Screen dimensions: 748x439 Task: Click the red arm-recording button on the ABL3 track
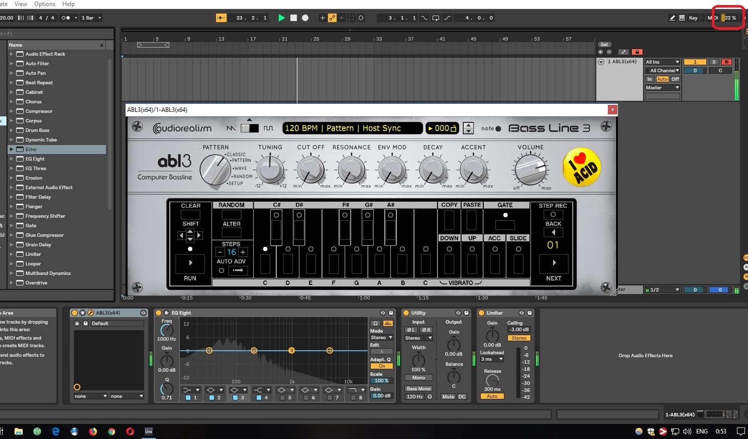(x=726, y=62)
